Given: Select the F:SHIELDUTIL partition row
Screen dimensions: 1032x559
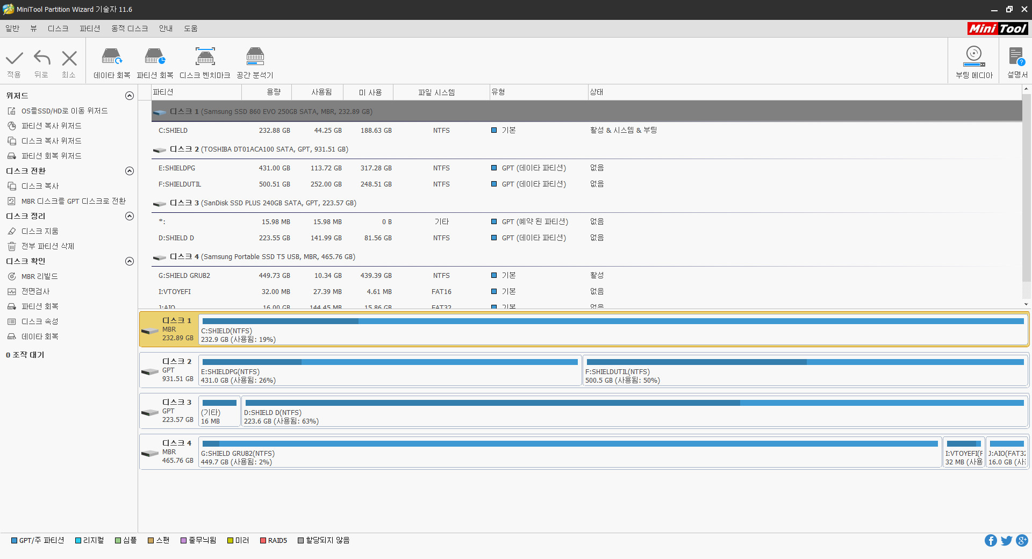Looking at the screenshot, I should point(586,184).
